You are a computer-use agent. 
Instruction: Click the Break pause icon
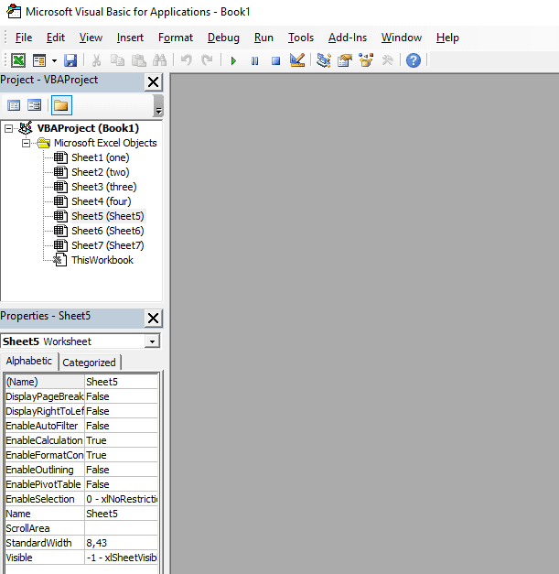[x=254, y=60]
